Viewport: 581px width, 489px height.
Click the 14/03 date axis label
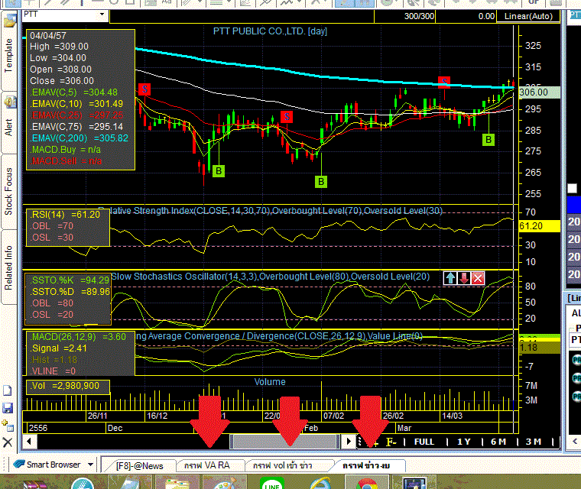pos(452,416)
